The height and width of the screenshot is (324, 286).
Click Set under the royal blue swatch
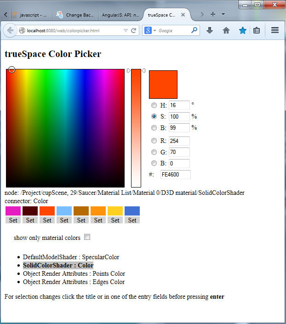pos(132,220)
